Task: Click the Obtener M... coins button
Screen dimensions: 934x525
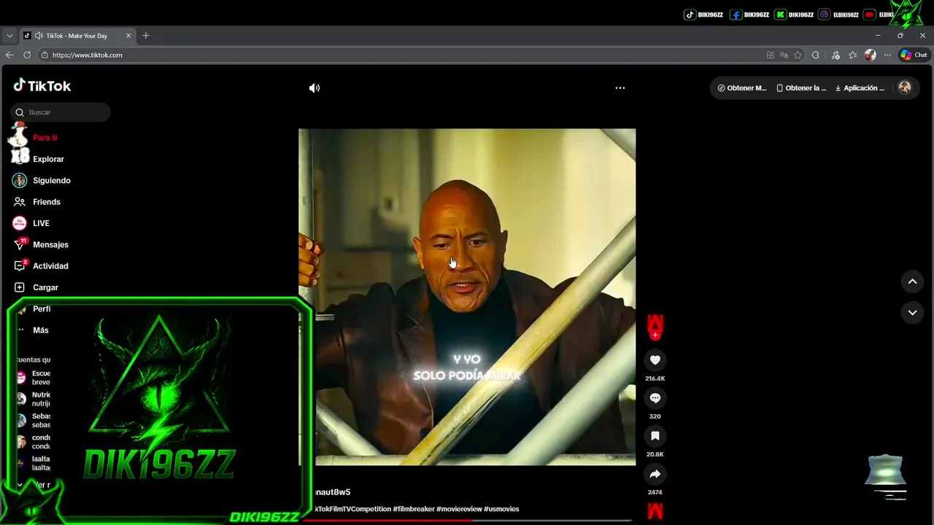Action: click(742, 88)
